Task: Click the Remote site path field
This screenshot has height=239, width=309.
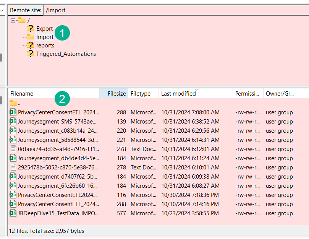Action: click(x=176, y=10)
